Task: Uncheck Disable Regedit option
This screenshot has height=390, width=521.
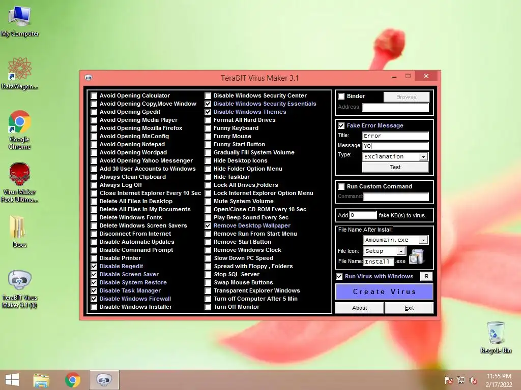Action: coord(94,266)
